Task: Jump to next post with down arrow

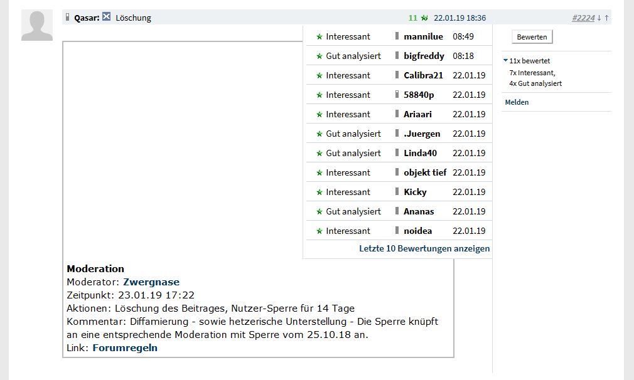Action: [599, 18]
